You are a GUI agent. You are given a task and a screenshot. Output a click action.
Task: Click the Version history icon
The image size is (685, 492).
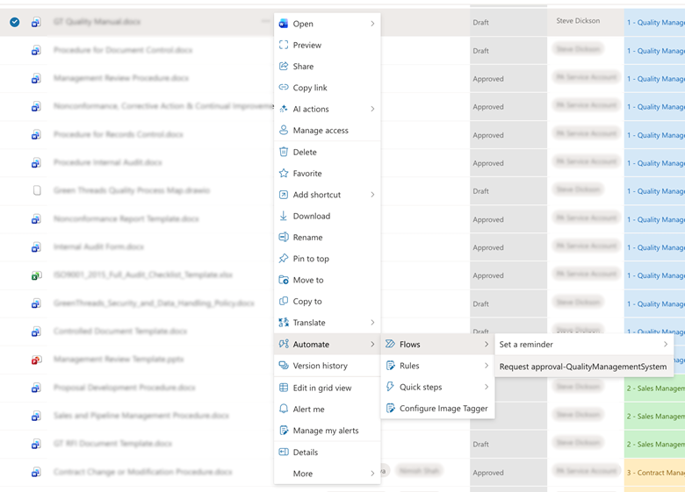284,366
